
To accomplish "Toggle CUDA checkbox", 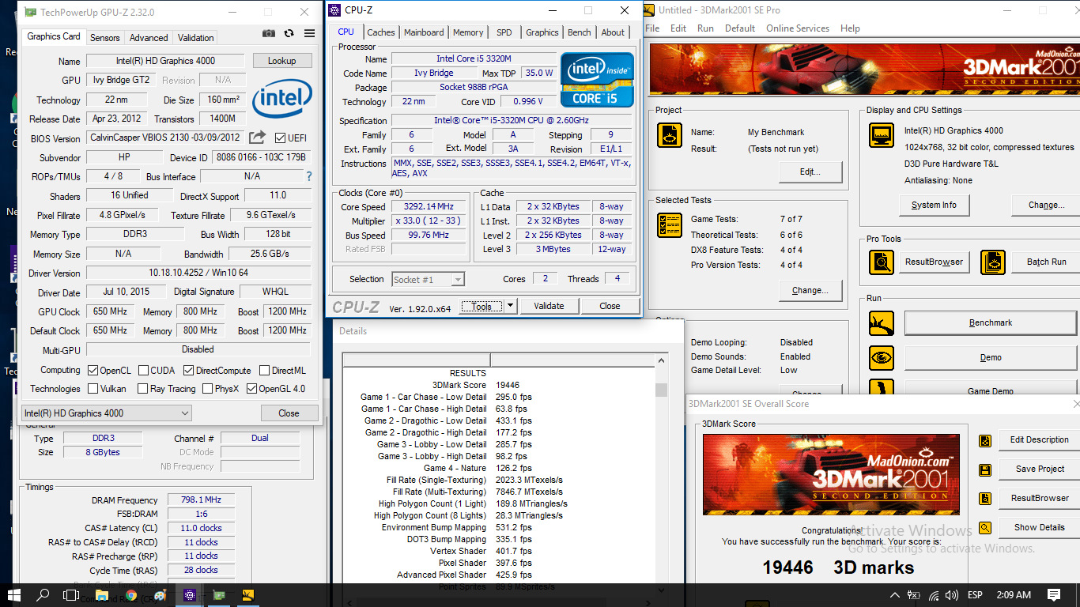I will pyautogui.click(x=142, y=370).
